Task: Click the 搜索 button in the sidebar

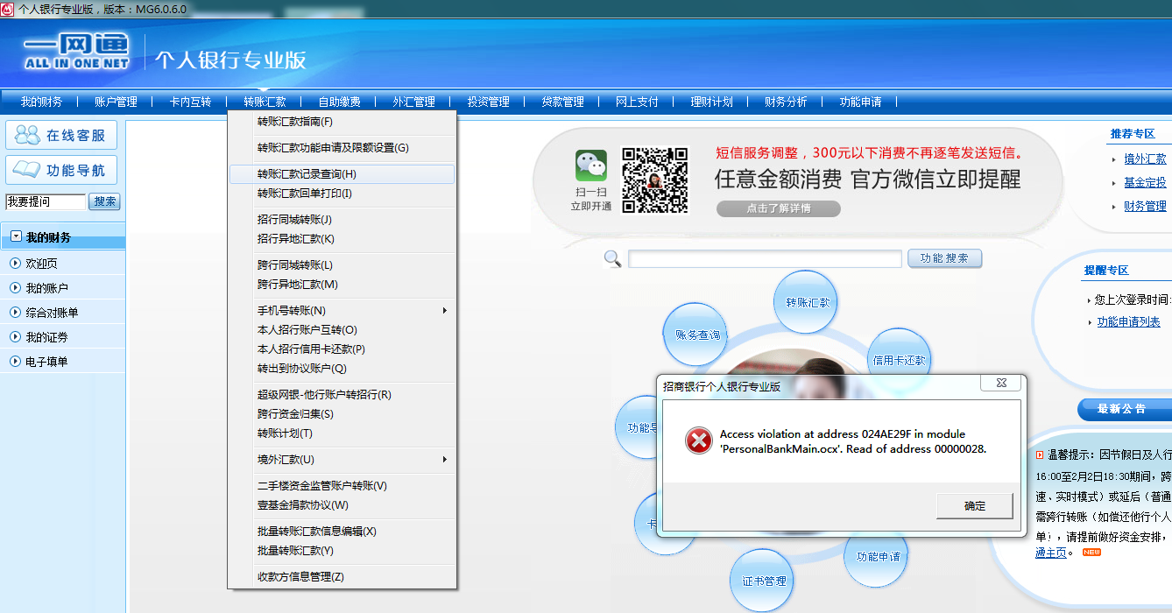Action: pyautogui.click(x=105, y=201)
